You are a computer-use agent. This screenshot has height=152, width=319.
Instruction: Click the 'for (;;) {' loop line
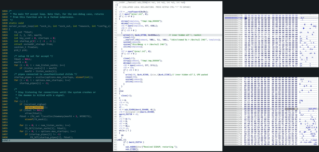pos(21,101)
